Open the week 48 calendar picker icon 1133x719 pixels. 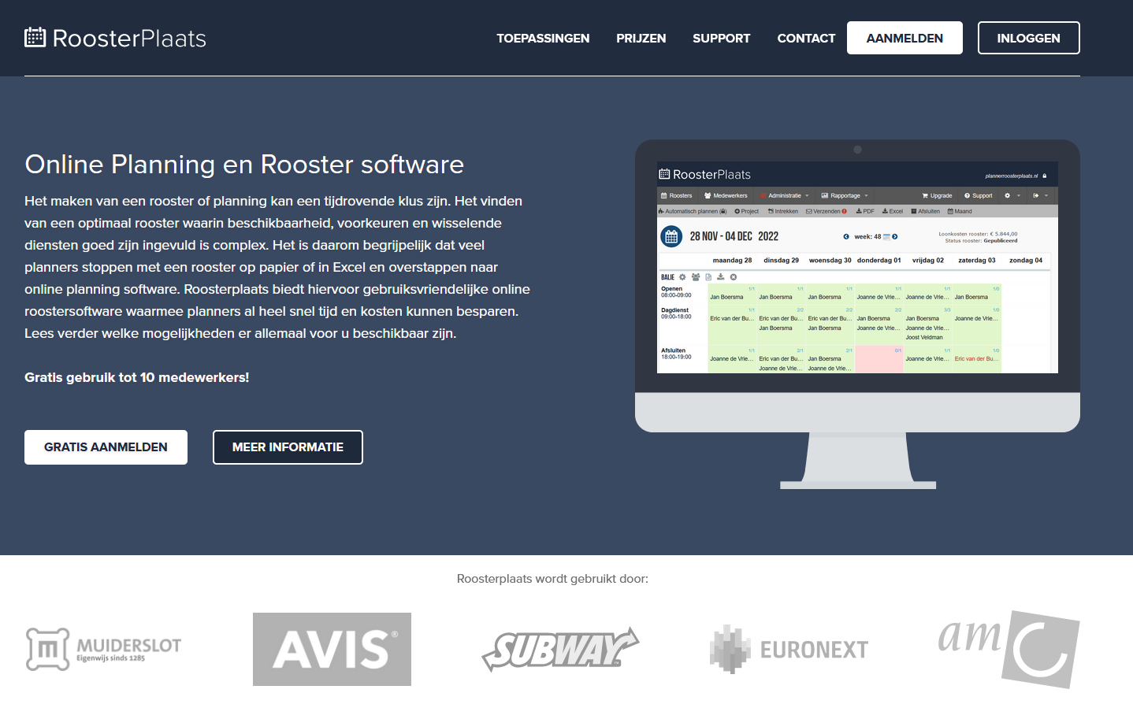pos(886,236)
